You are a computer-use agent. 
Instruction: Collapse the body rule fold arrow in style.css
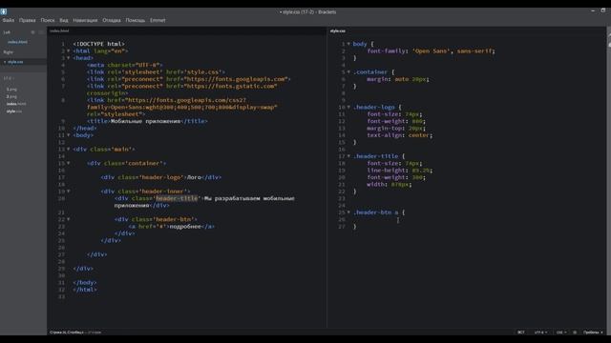pyautogui.click(x=348, y=44)
